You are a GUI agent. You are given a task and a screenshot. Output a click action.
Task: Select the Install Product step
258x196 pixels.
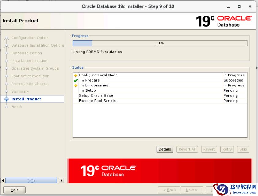coord(26,99)
